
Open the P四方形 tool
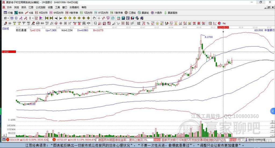[x=41, y=13]
